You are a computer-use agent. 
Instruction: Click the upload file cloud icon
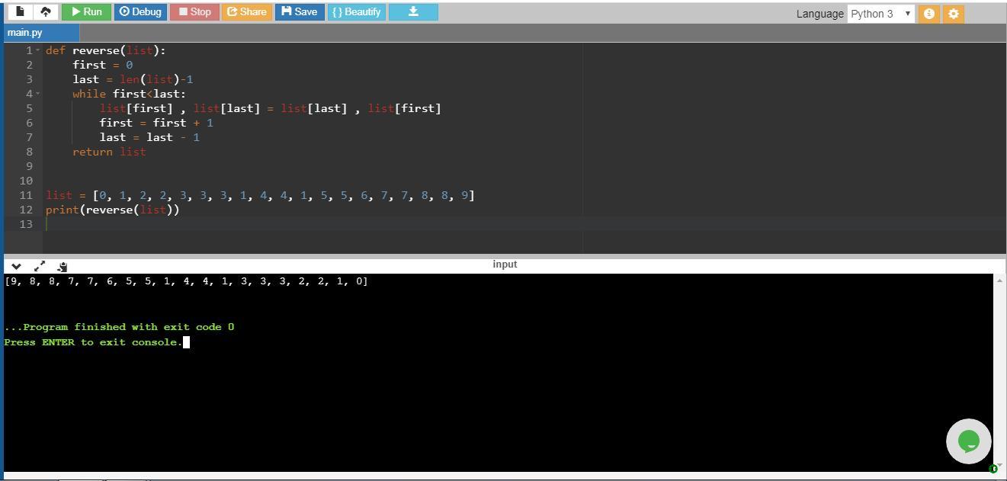click(45, 12)
